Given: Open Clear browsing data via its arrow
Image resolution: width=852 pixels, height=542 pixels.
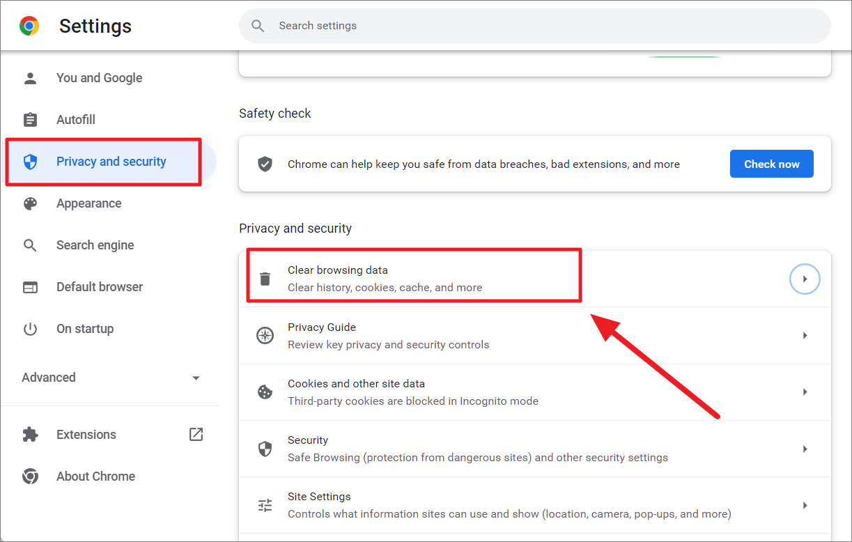Looking at the screenshot, I should (805, 279).
